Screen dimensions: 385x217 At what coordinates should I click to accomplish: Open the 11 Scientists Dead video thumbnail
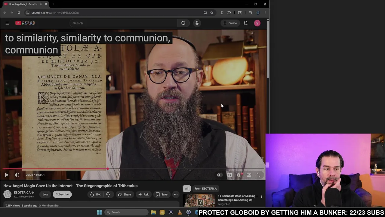pyautogui.click(x=200, y=201)
